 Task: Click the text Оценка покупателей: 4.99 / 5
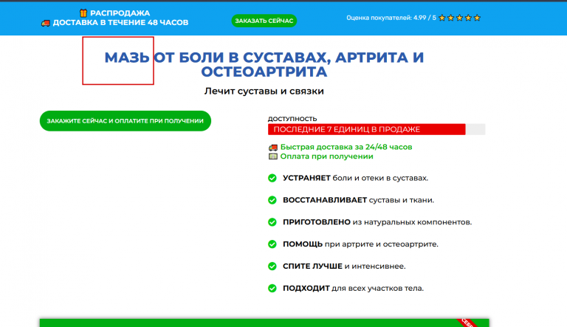pyautogui.click(x=391, y=18)
